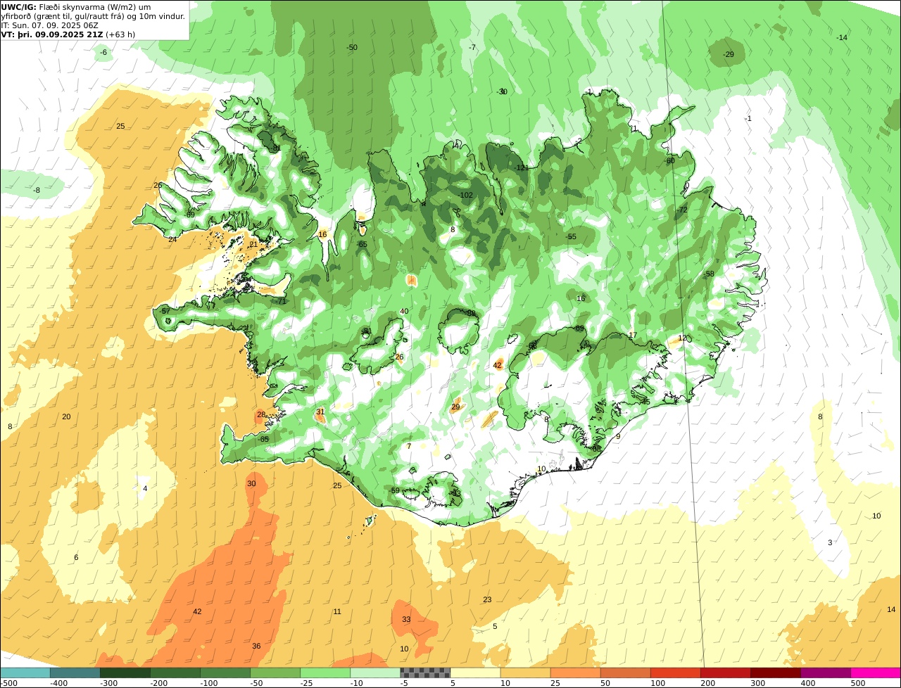The image size is (901, 688).
Task: Click the map value '23' south of Iceland
Action: pyautogui.click(x=487, y=599)
